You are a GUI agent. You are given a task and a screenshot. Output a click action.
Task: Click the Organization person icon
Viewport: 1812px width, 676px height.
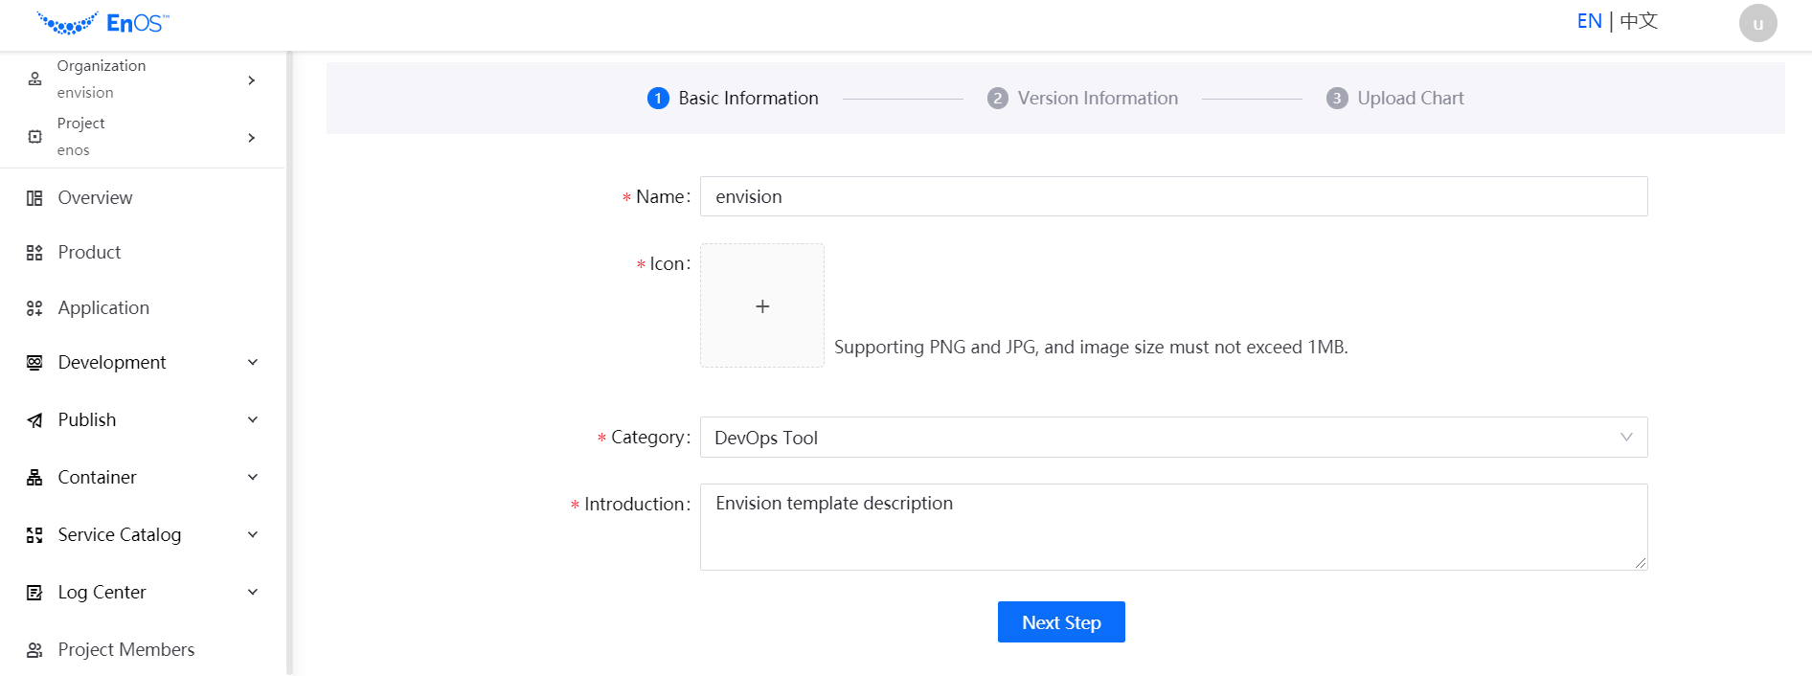pyautogui.click(x=35, y=79)
